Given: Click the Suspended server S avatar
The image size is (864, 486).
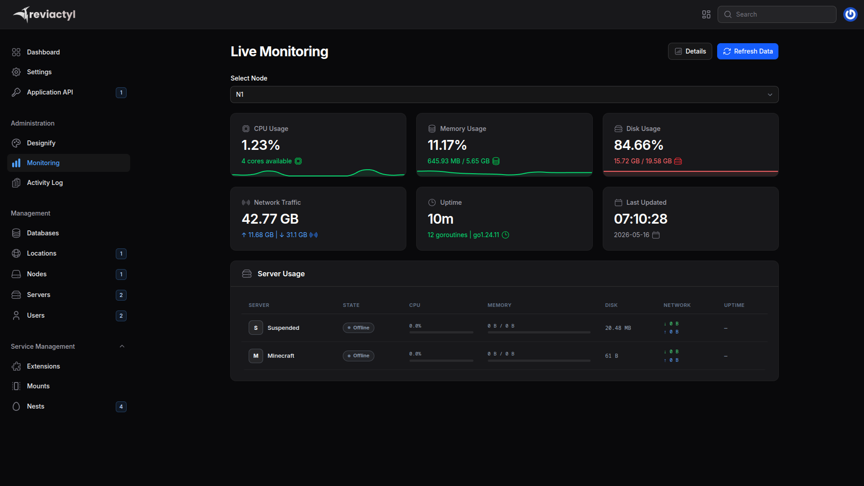Looking at the screenshot, I should click(256, 328).
